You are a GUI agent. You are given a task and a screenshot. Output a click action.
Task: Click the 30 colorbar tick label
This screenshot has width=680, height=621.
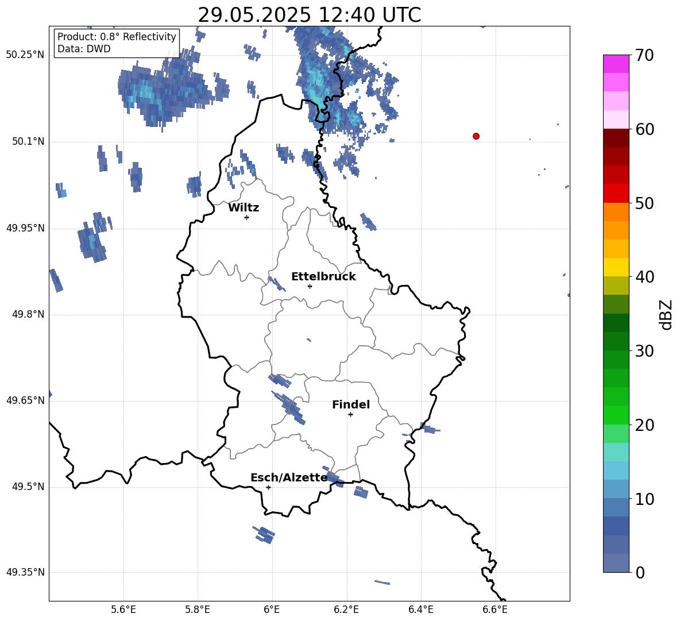tap(644, 351)
